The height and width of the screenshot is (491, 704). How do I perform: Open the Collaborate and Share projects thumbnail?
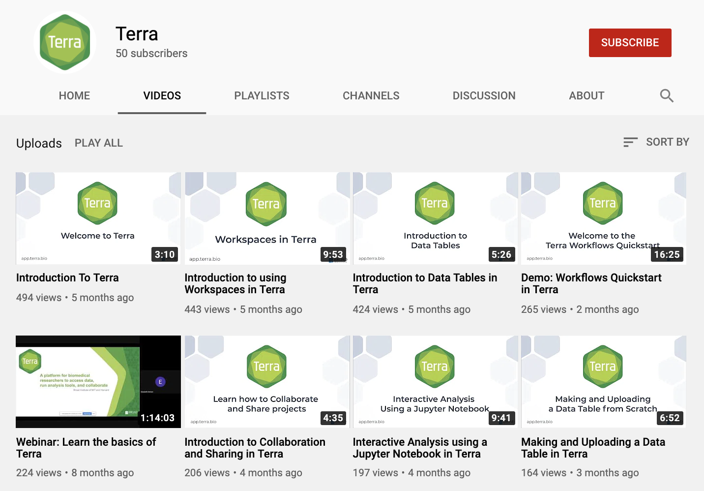pos(267,382)
